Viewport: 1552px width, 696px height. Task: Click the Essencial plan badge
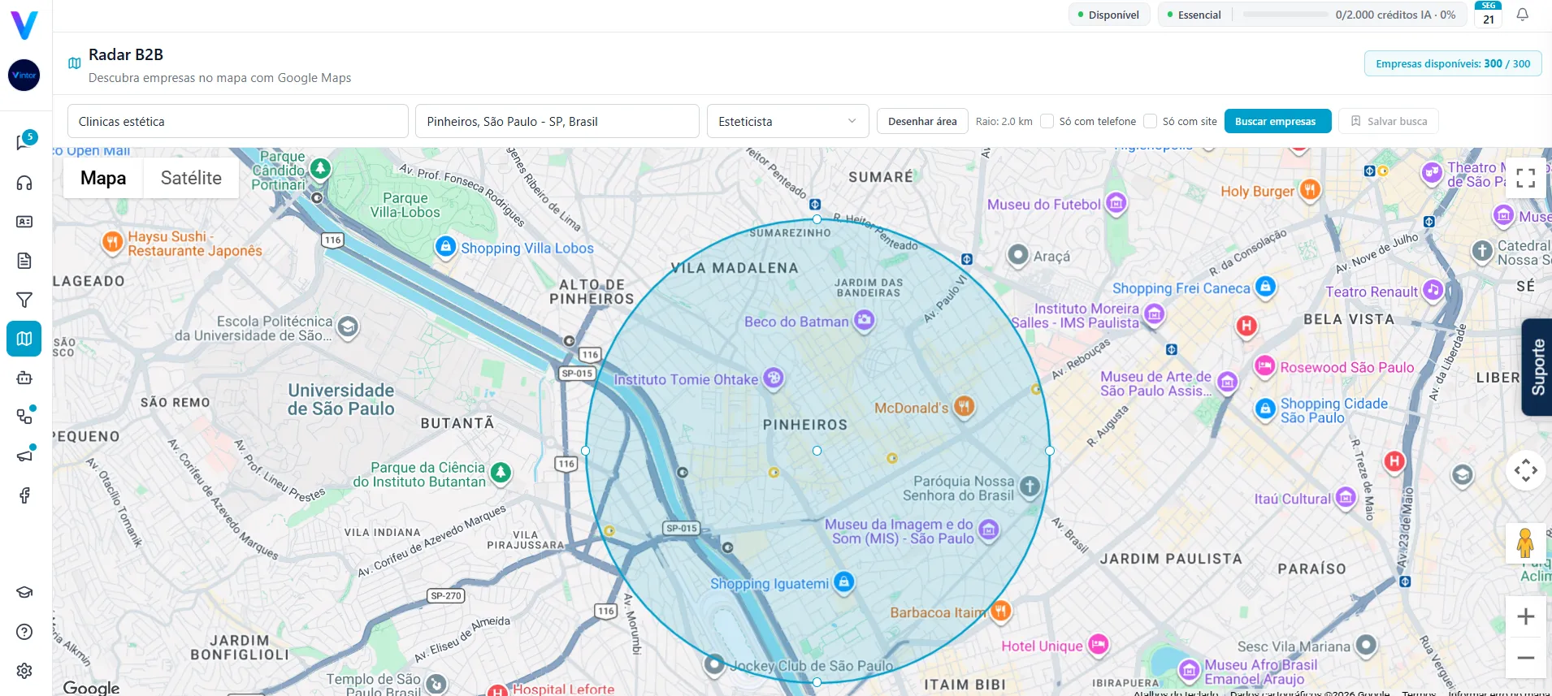1194,15
